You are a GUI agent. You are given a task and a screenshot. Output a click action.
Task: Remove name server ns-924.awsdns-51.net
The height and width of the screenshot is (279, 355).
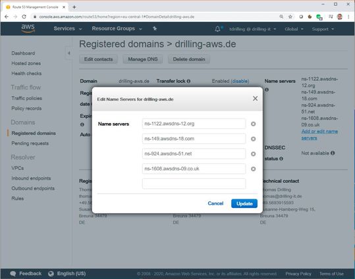tap(254, 154)
